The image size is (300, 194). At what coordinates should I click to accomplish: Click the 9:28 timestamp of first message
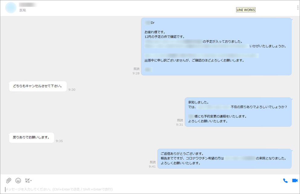pyautogui.click(x=136, y=73)
